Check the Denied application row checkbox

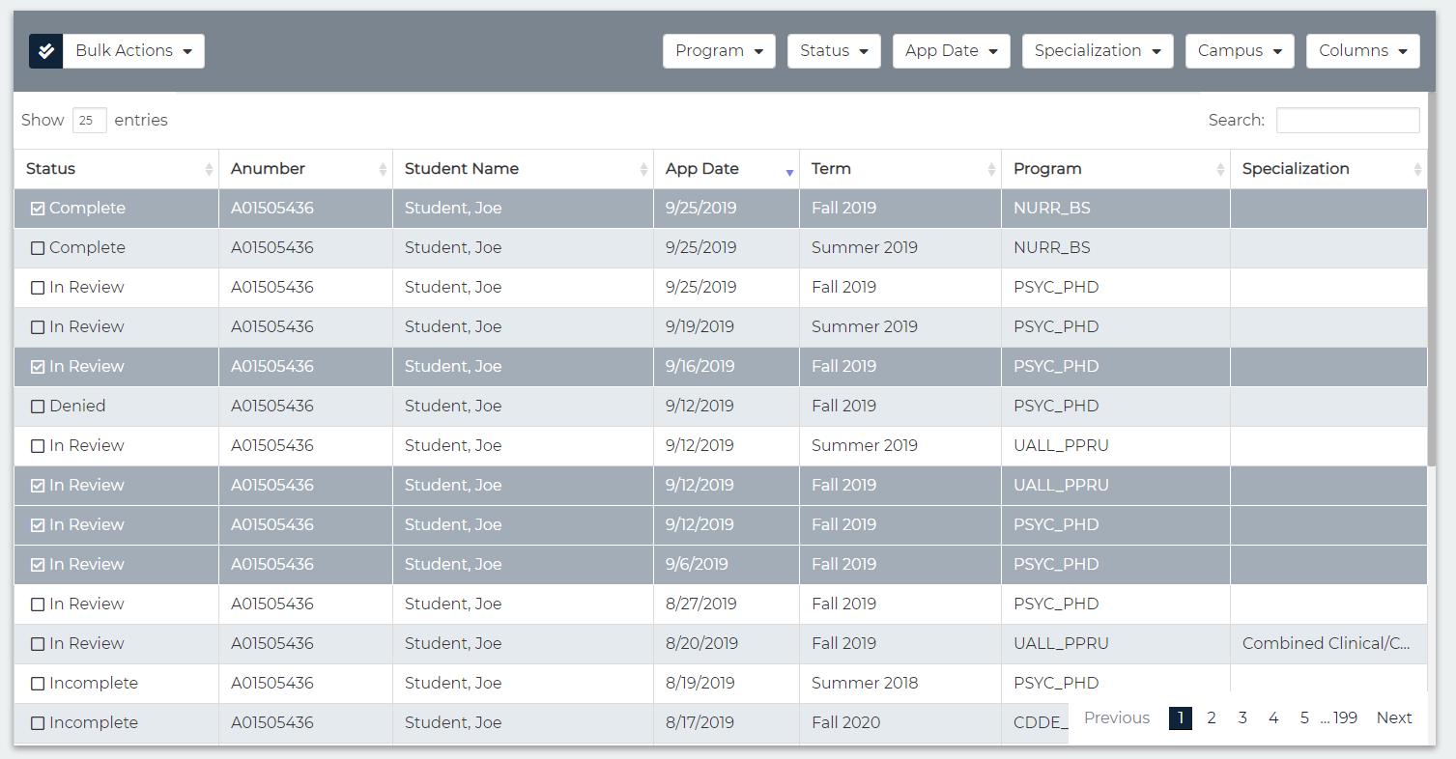click(38, 407)
